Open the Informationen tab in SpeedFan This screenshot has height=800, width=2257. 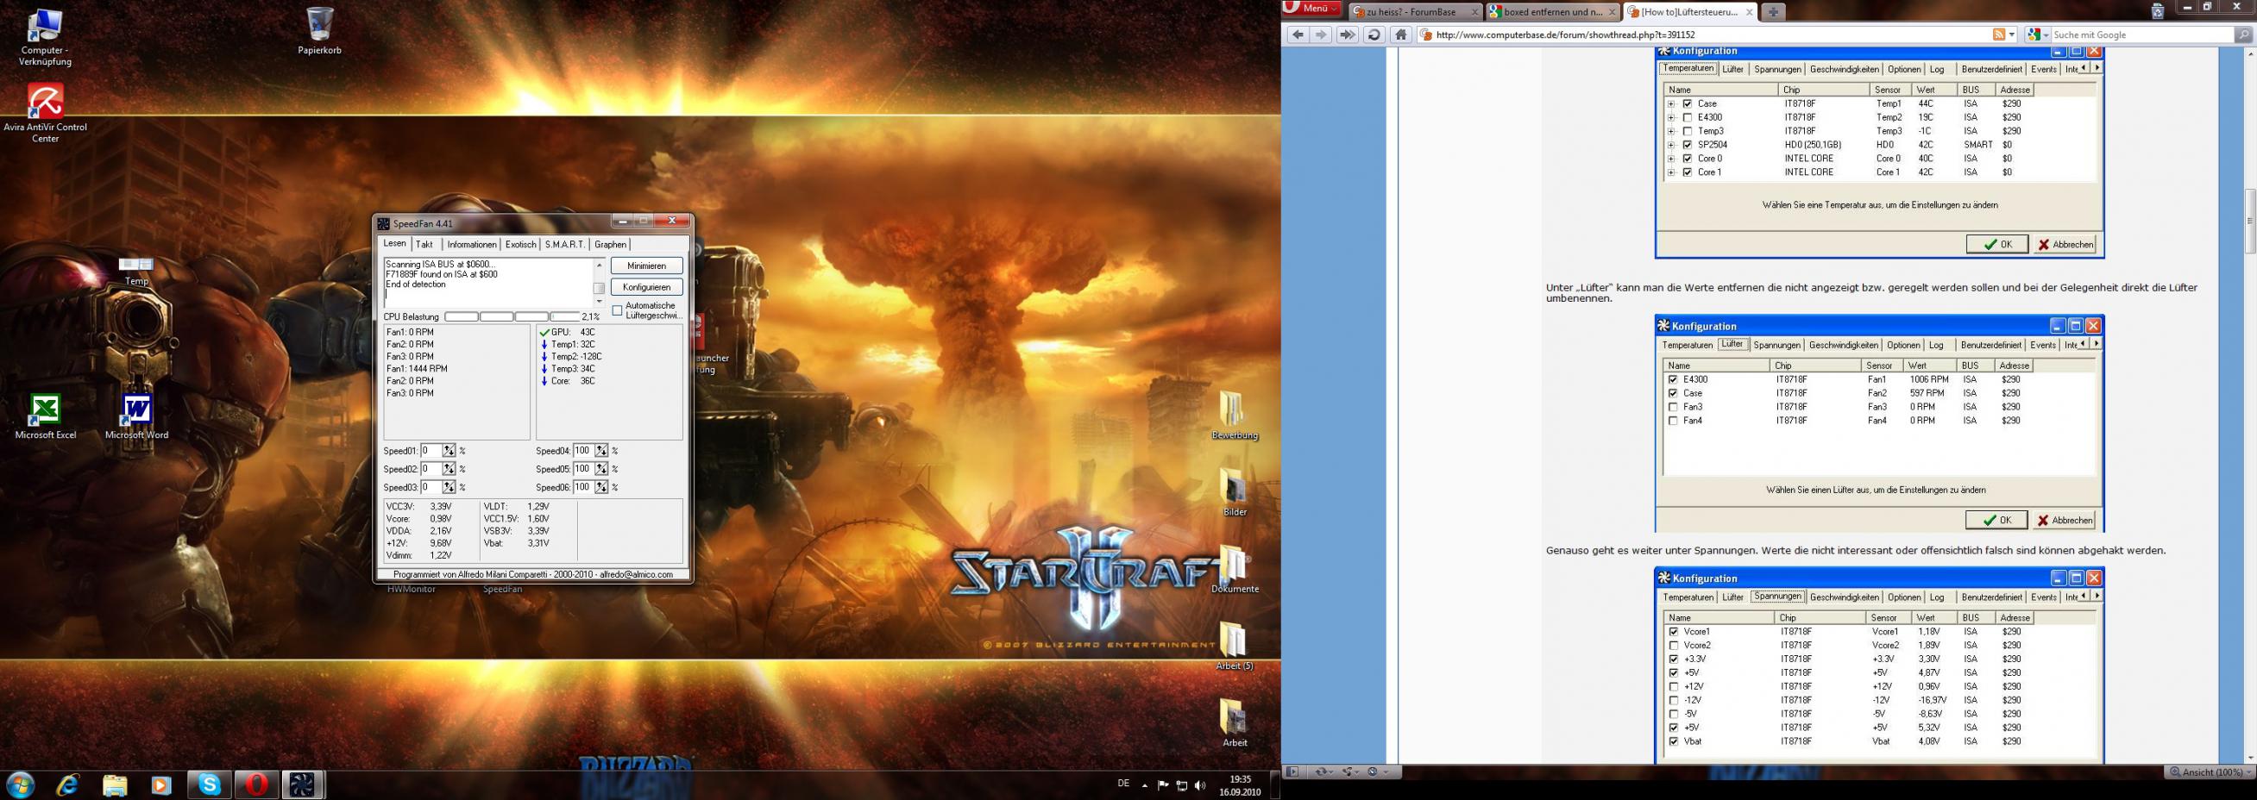[471, 245]
